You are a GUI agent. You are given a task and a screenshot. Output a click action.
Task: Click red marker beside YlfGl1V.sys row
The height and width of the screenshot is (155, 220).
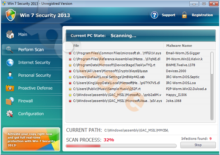point(70,53)
